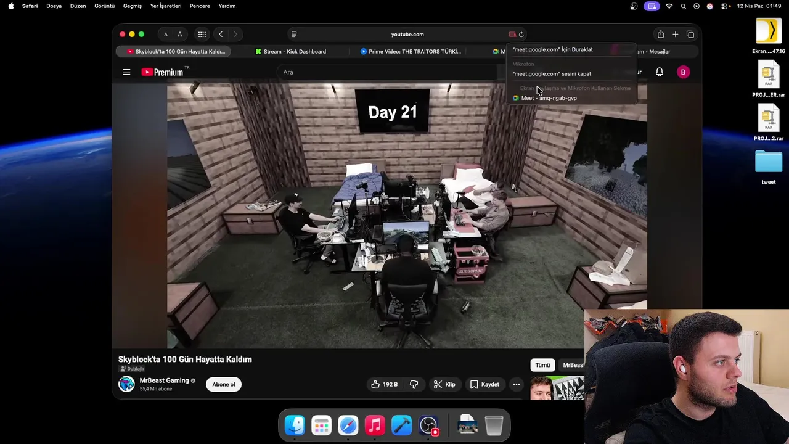Viewport: 789px width, 444px height.
Task: Click the red screen sharing indicator in address bar
Action: pyautogui.click(x=512, y=35)
